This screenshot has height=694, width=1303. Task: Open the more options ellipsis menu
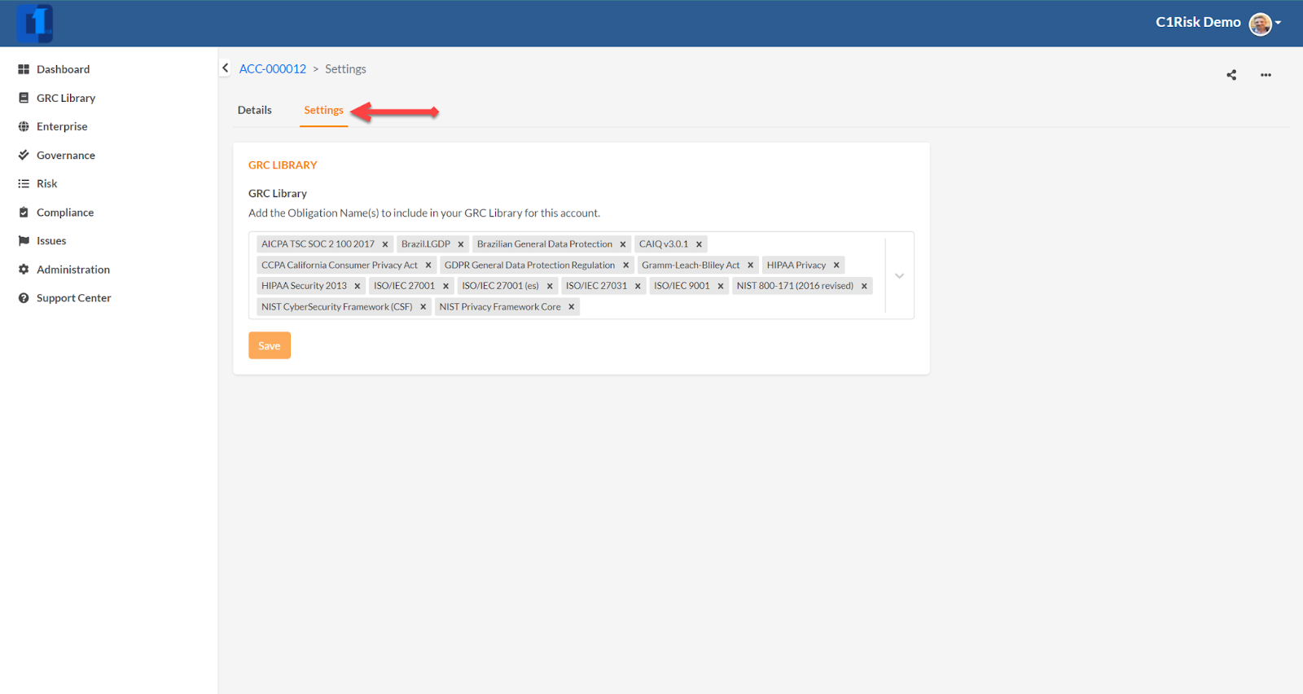tap(1266, 75)
